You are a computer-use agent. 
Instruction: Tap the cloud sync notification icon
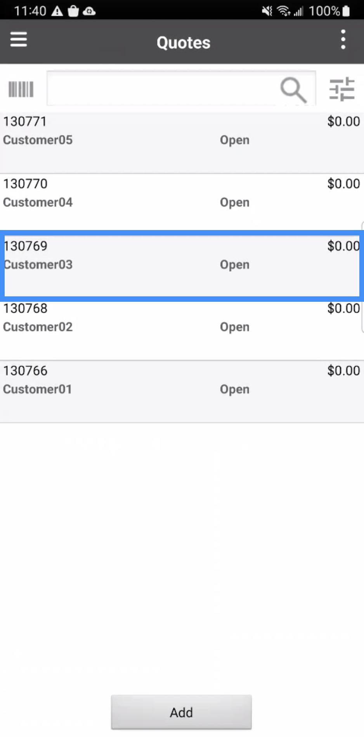(89, 11)
